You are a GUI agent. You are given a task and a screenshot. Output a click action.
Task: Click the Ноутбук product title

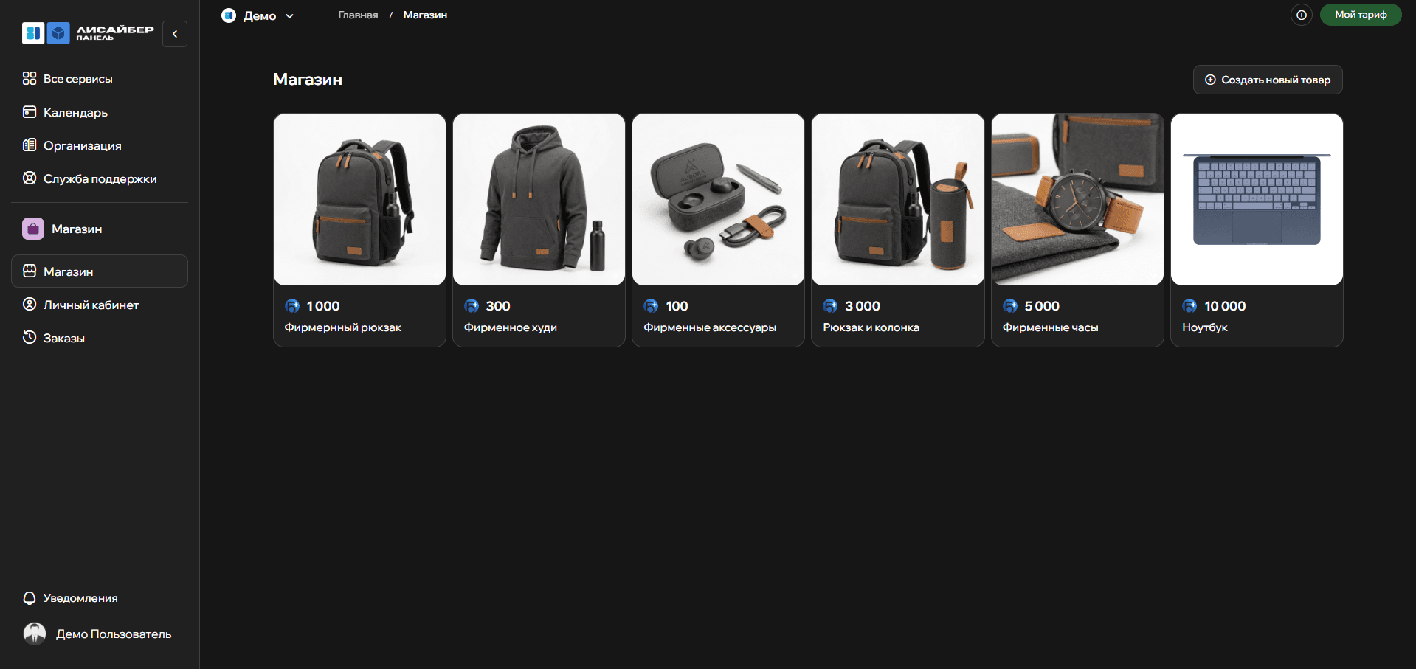(1205, 327)
